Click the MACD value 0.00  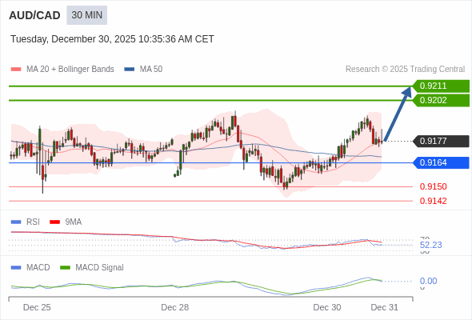coord(428,281)
